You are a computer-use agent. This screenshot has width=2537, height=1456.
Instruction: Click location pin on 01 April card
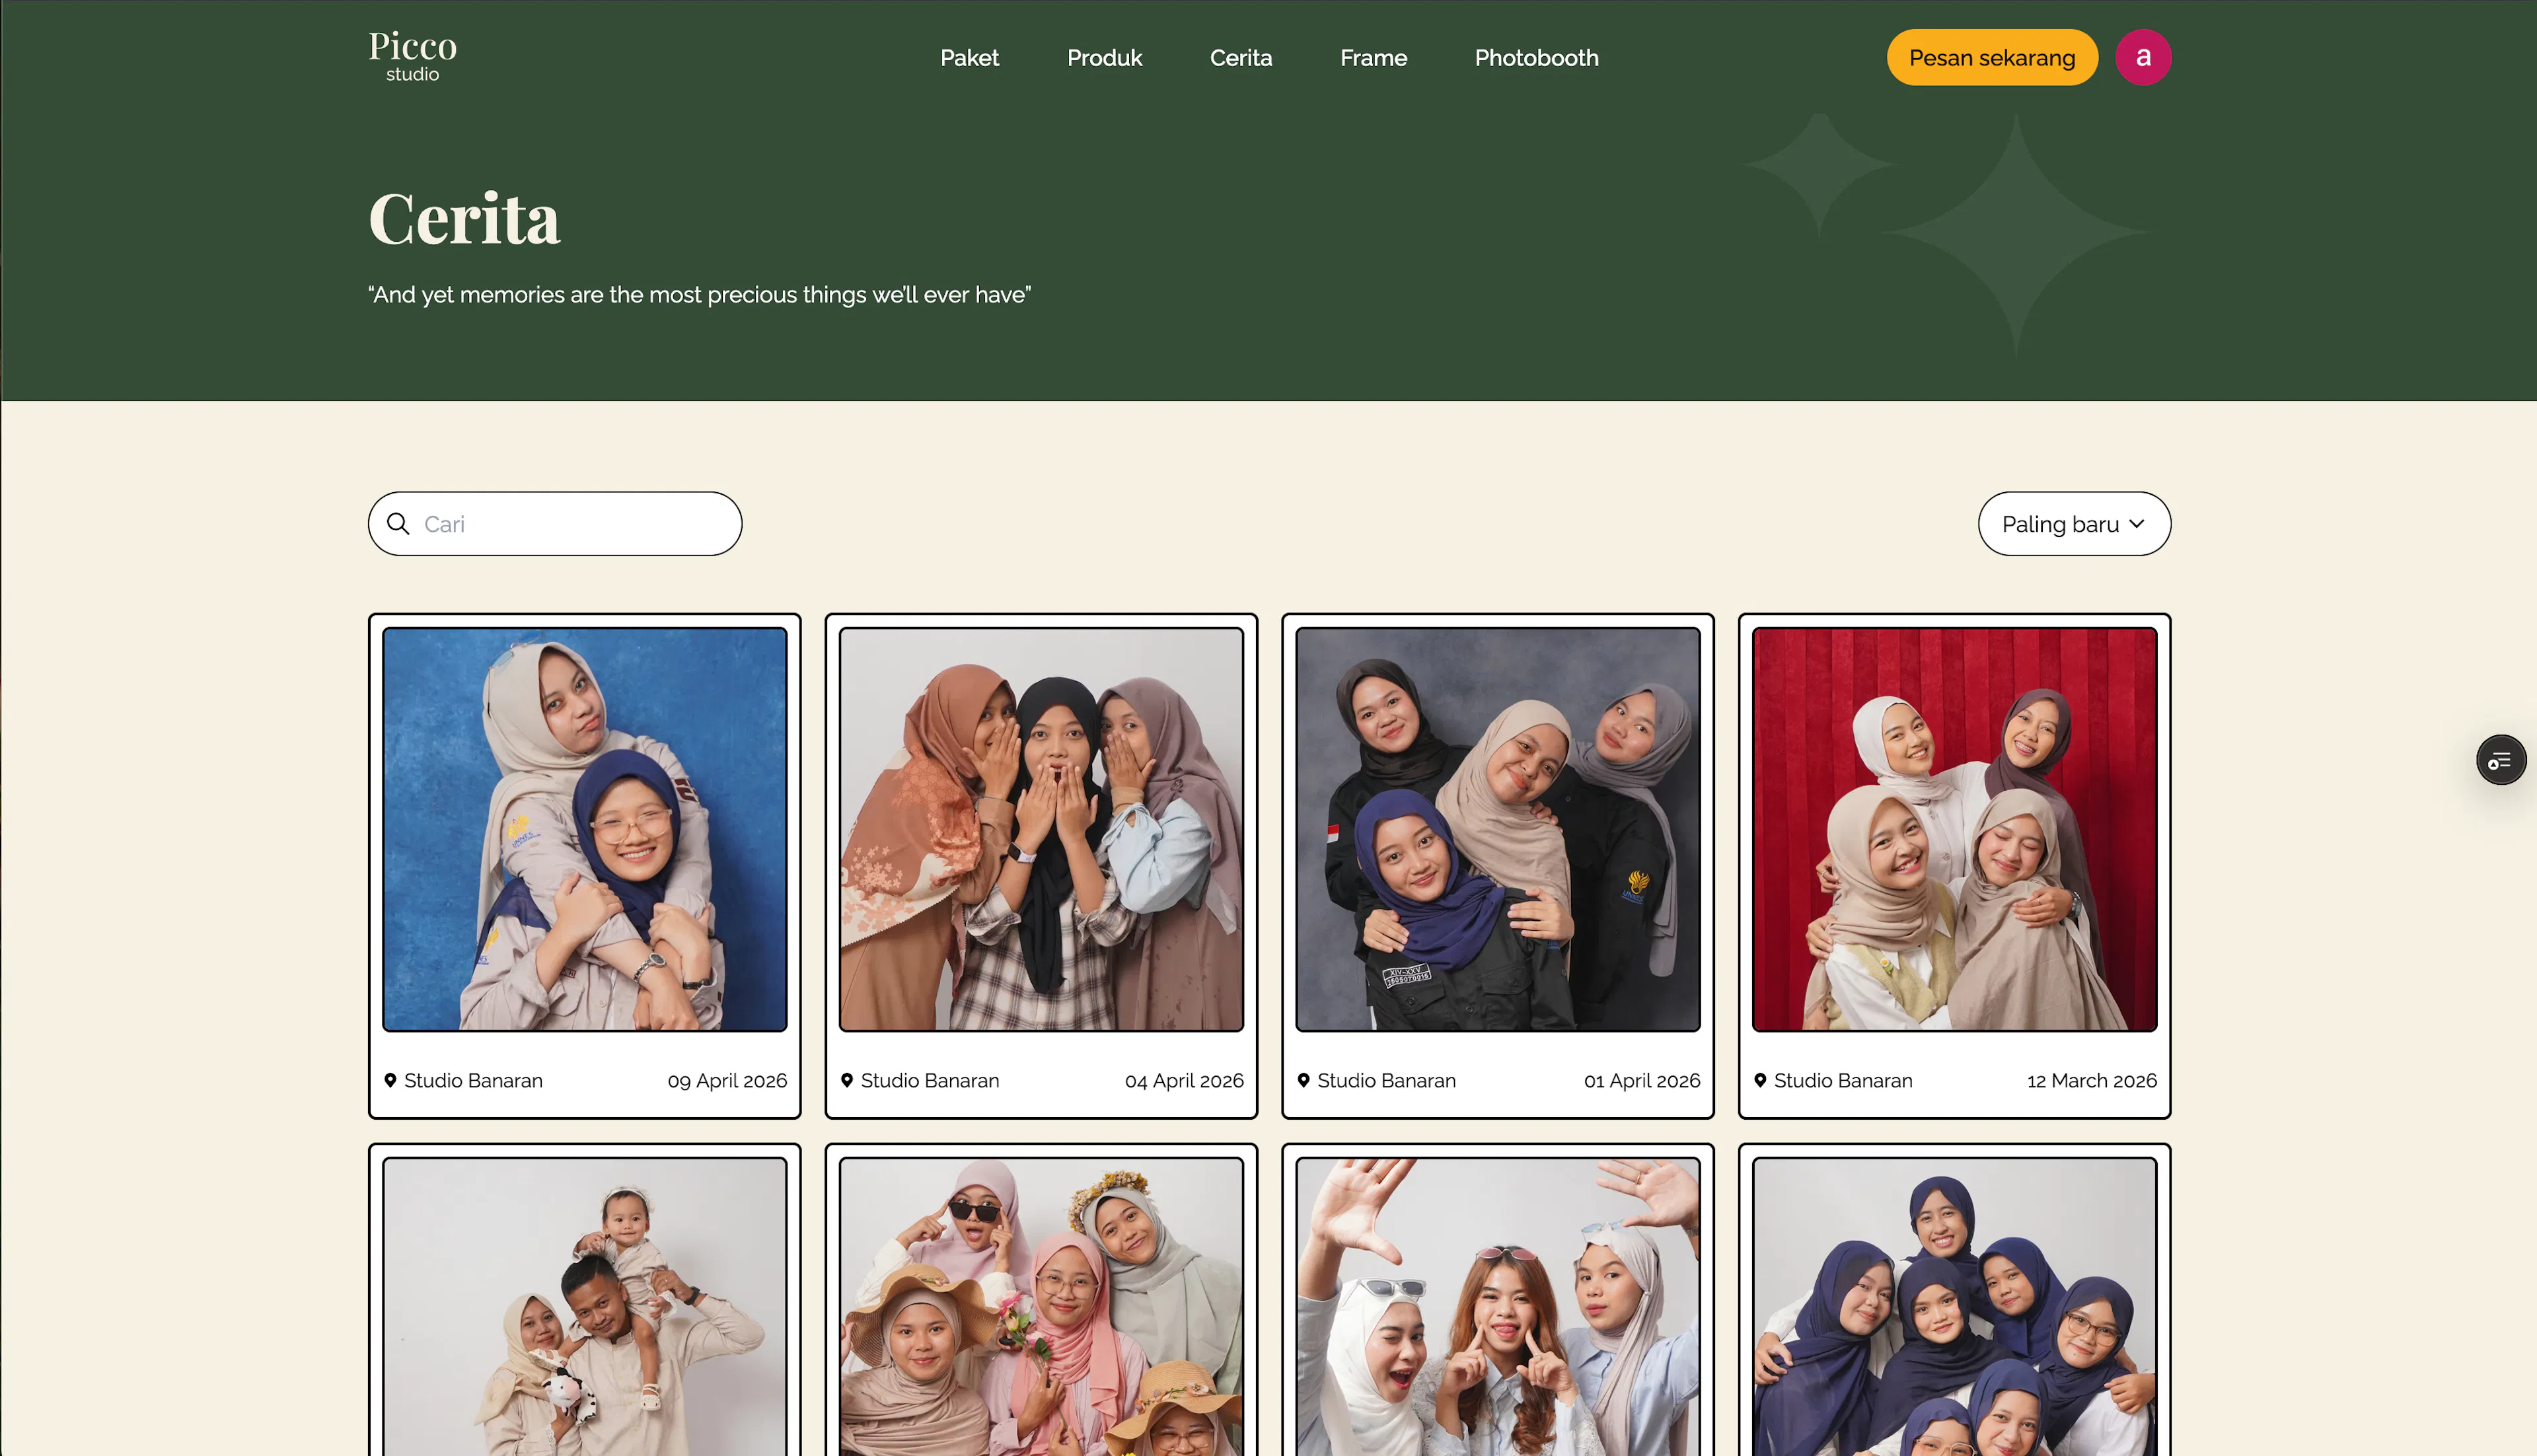pyautogui.click(x=1303, y=1080)
